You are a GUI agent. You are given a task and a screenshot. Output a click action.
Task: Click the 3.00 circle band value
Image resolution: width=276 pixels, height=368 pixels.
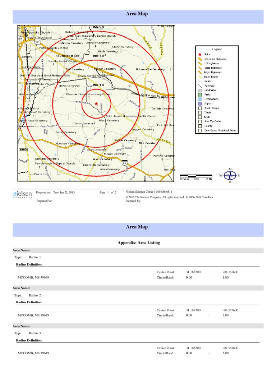click(226, 315)
